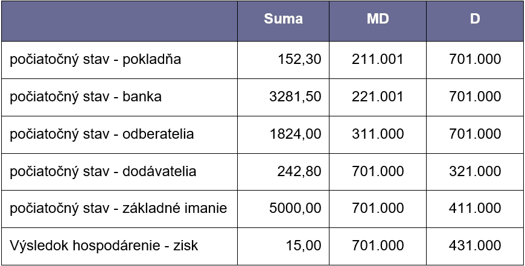
Task: Select MD account 211.001
Action: [378, 59]
